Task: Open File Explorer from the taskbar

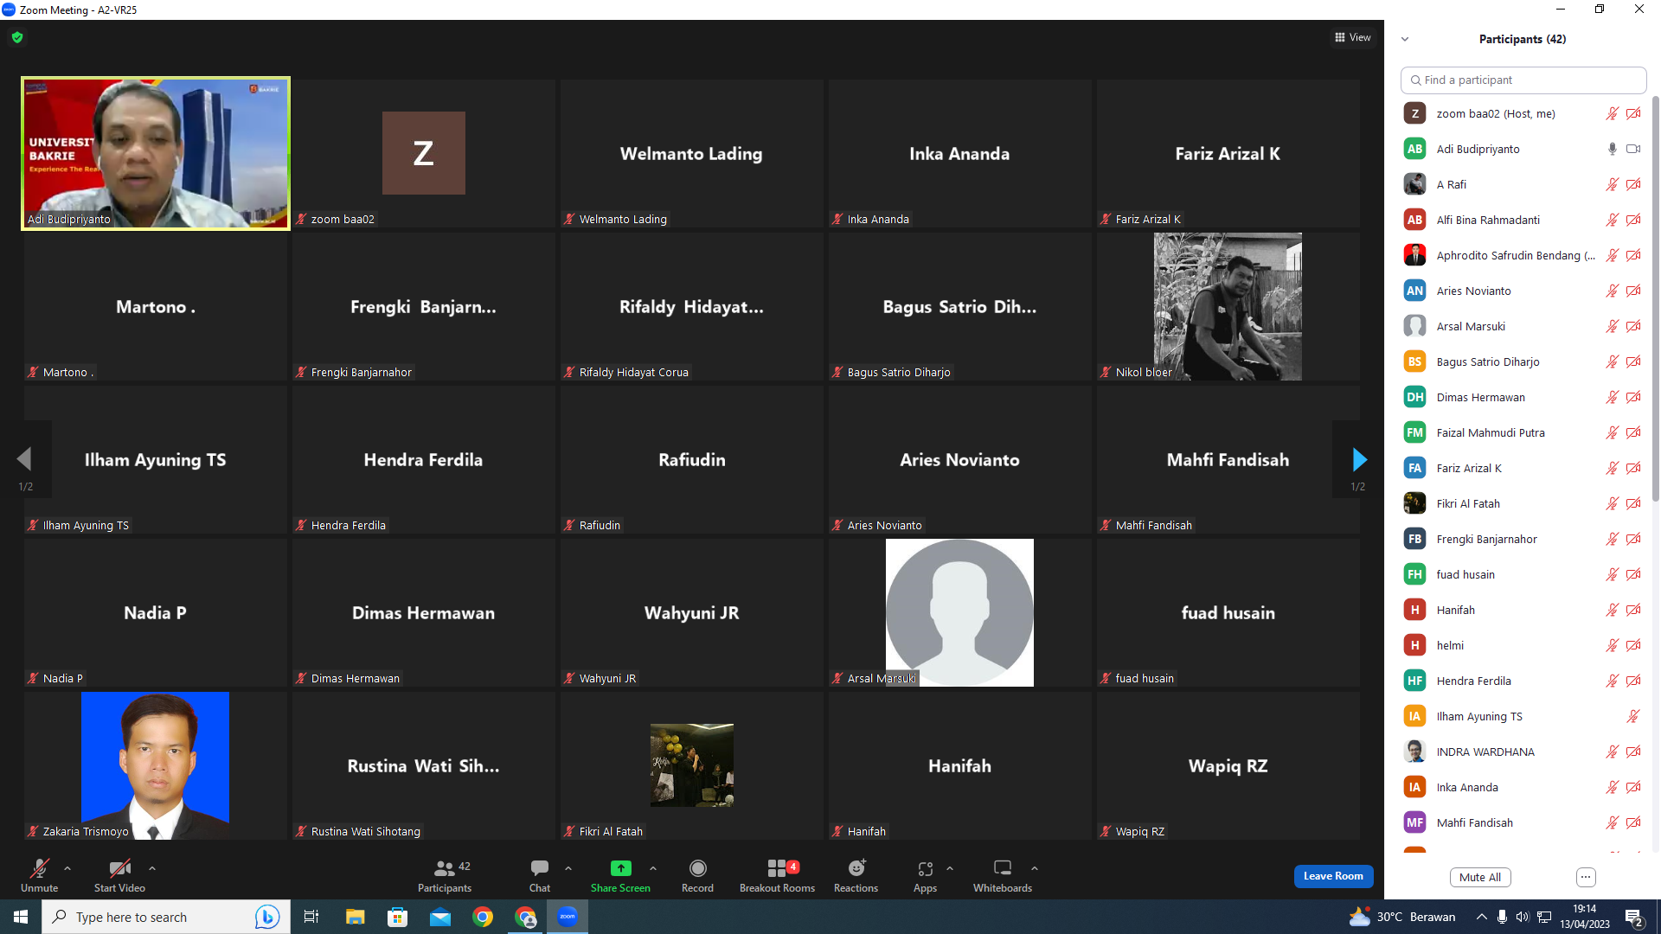Action: click(x=355, y=917)
